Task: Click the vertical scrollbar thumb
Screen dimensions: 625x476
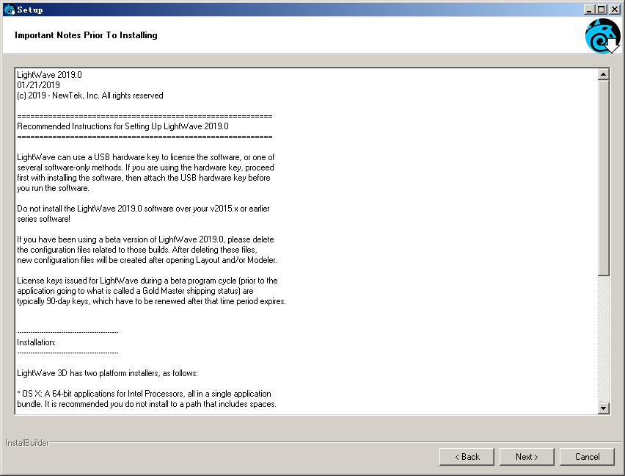Action: coord(604,178)
